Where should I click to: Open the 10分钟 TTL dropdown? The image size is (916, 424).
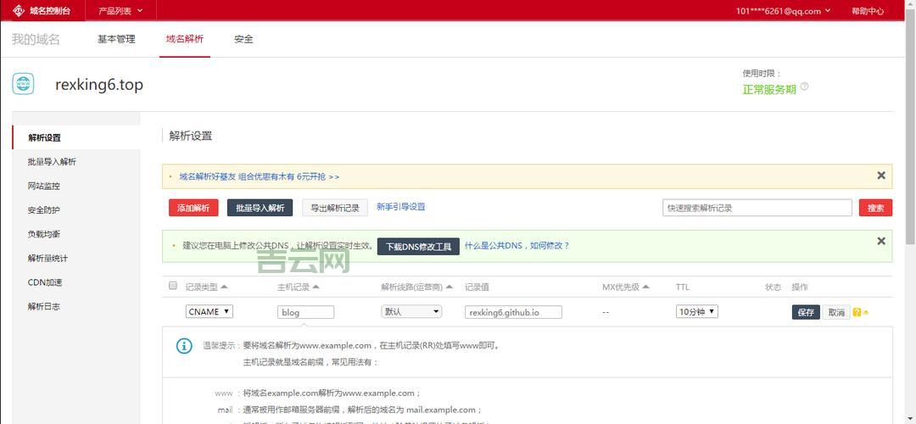697,312
